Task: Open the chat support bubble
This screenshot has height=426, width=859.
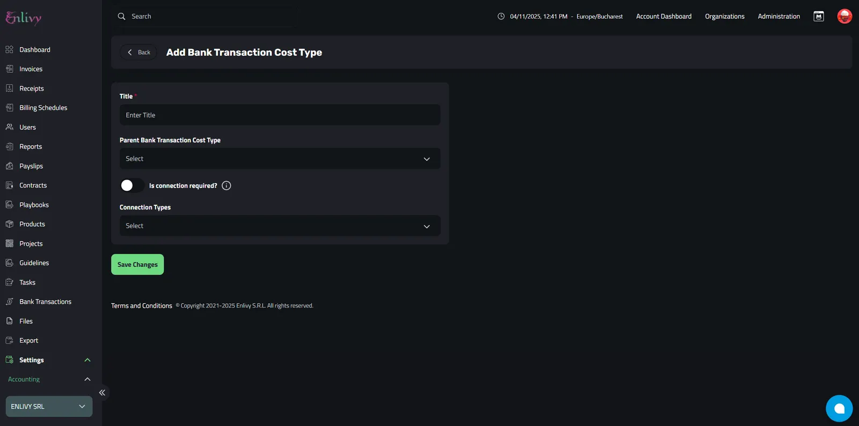Action: coord(839,408)
